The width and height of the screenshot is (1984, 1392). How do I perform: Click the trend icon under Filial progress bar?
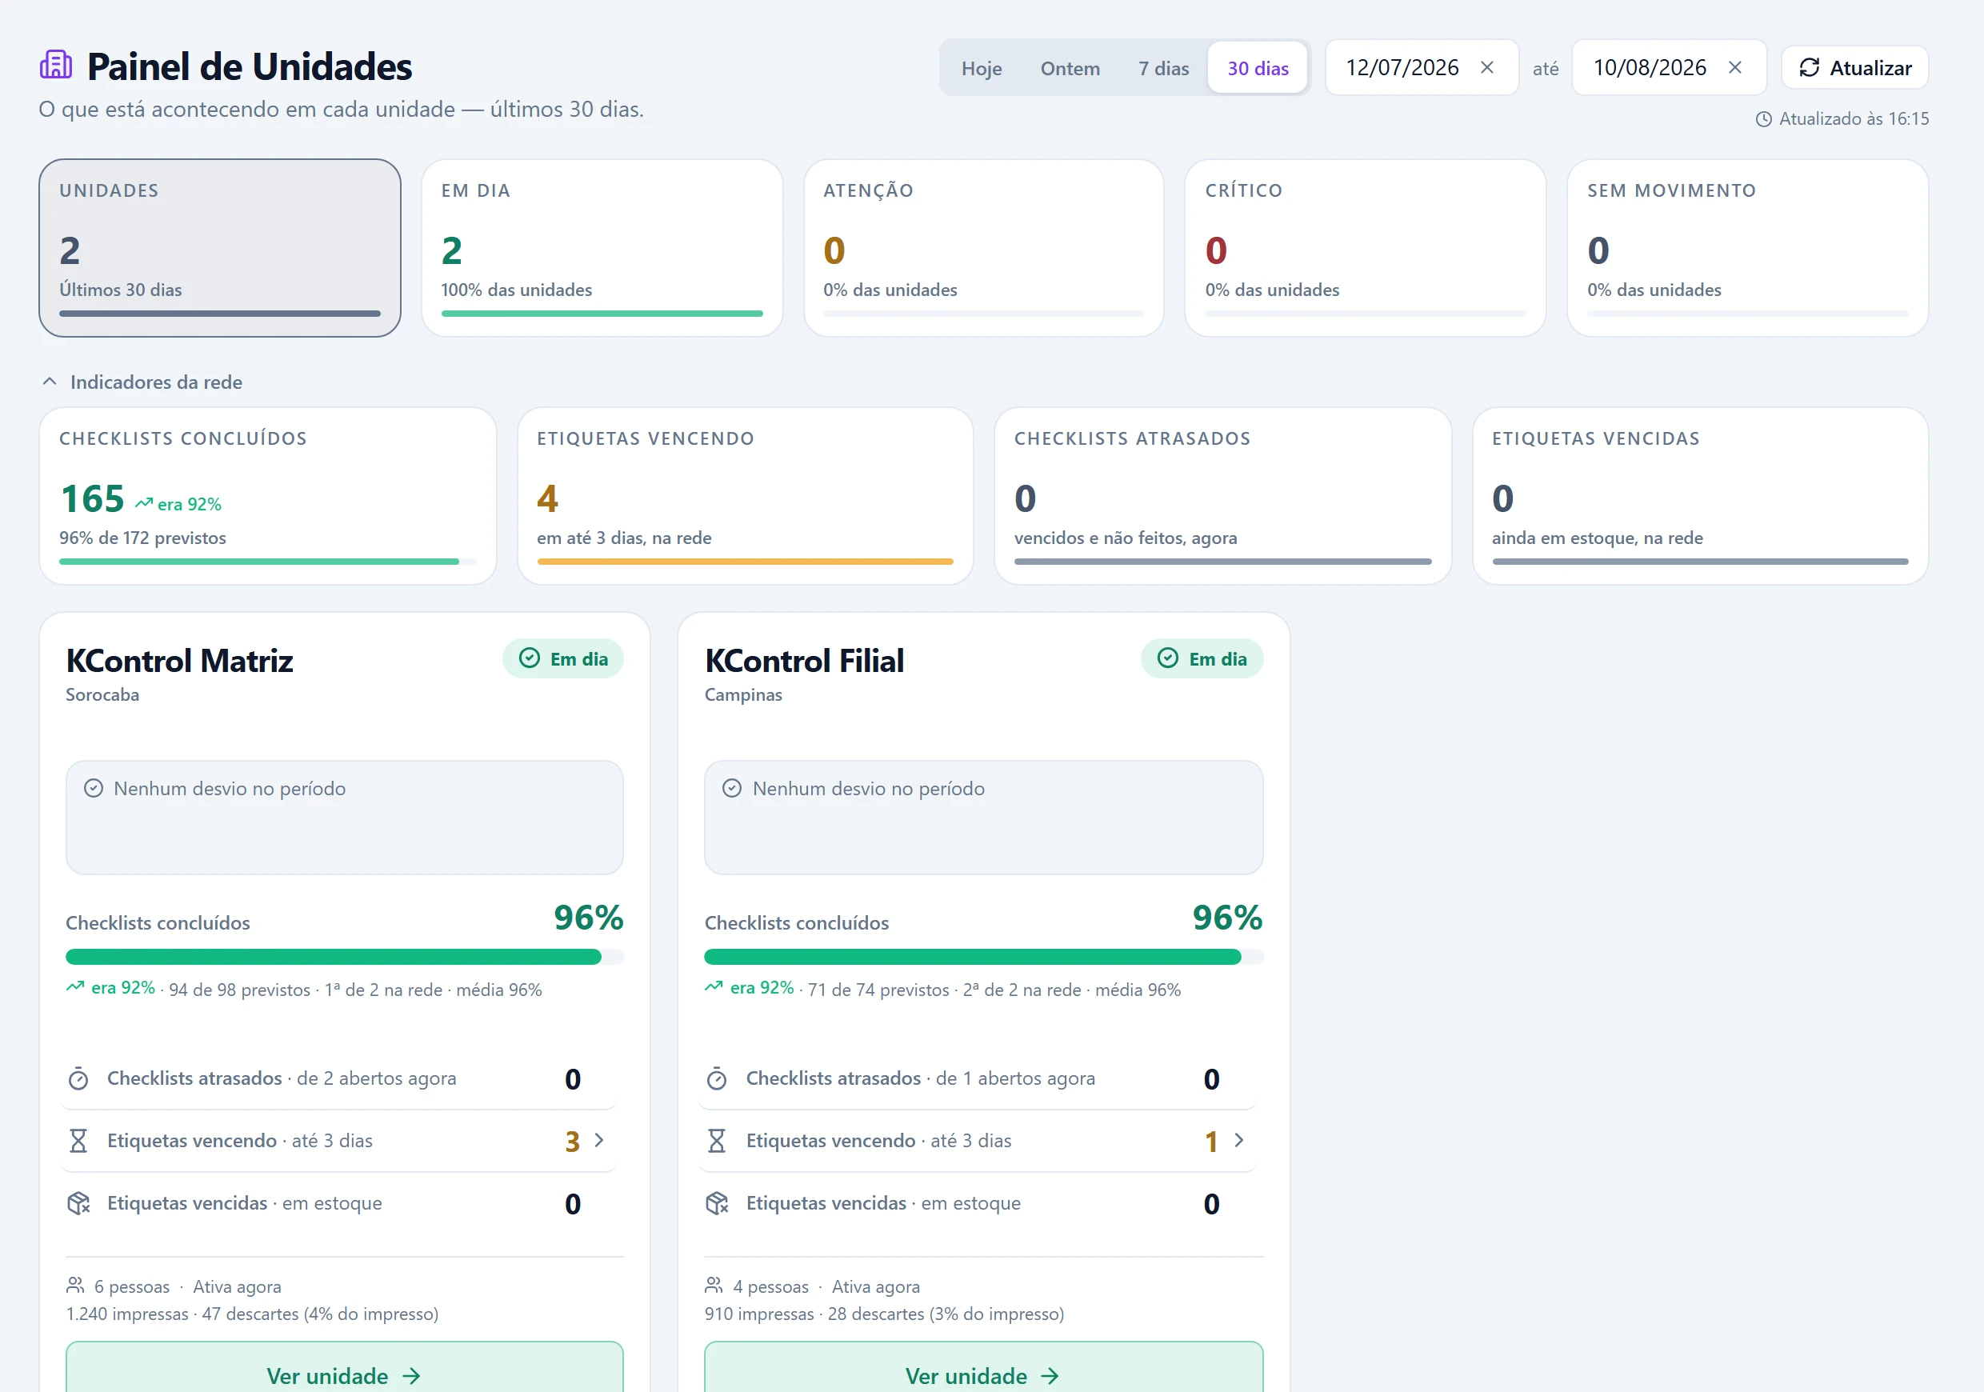click(x=714, y=986)
